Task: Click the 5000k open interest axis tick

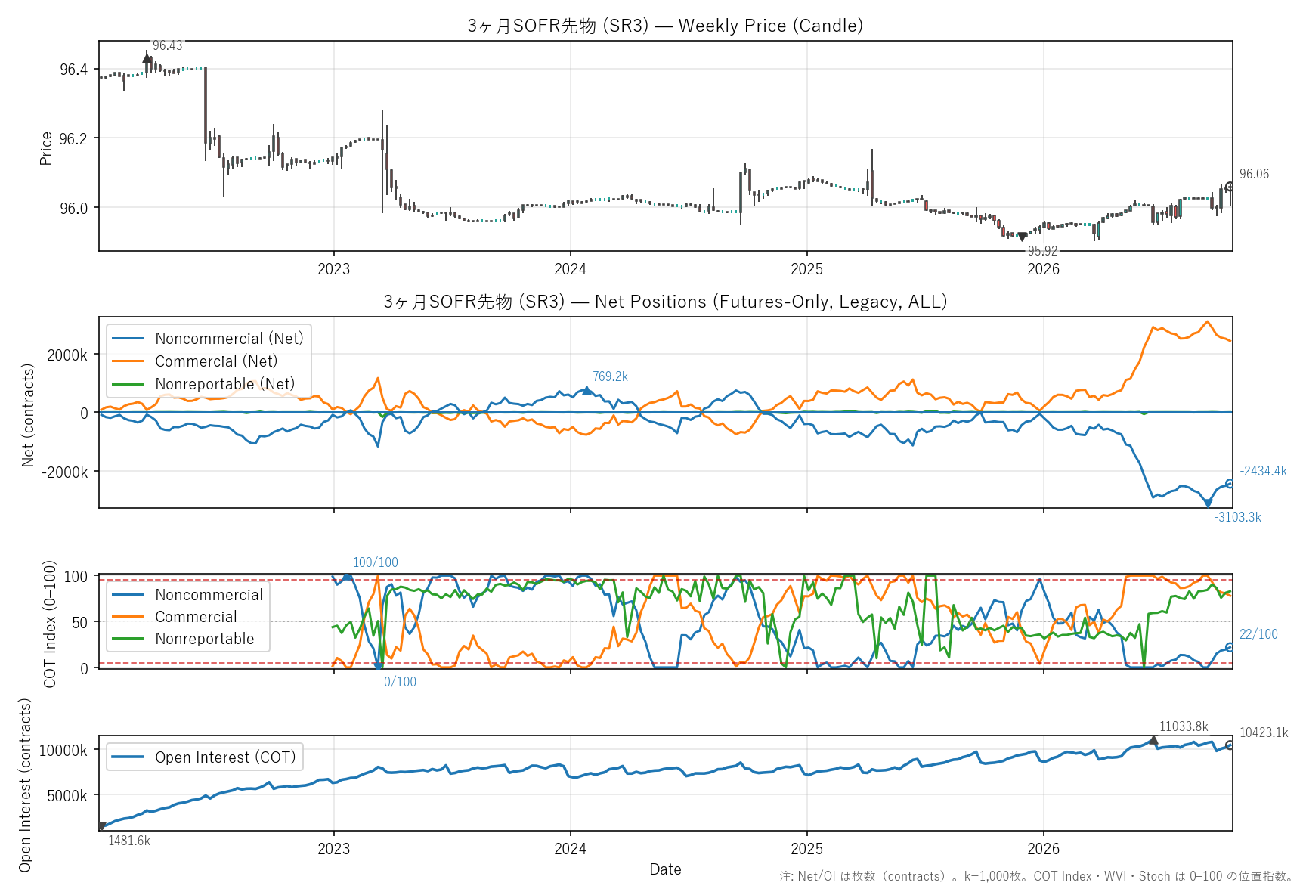Action: [x=67, y=796]
